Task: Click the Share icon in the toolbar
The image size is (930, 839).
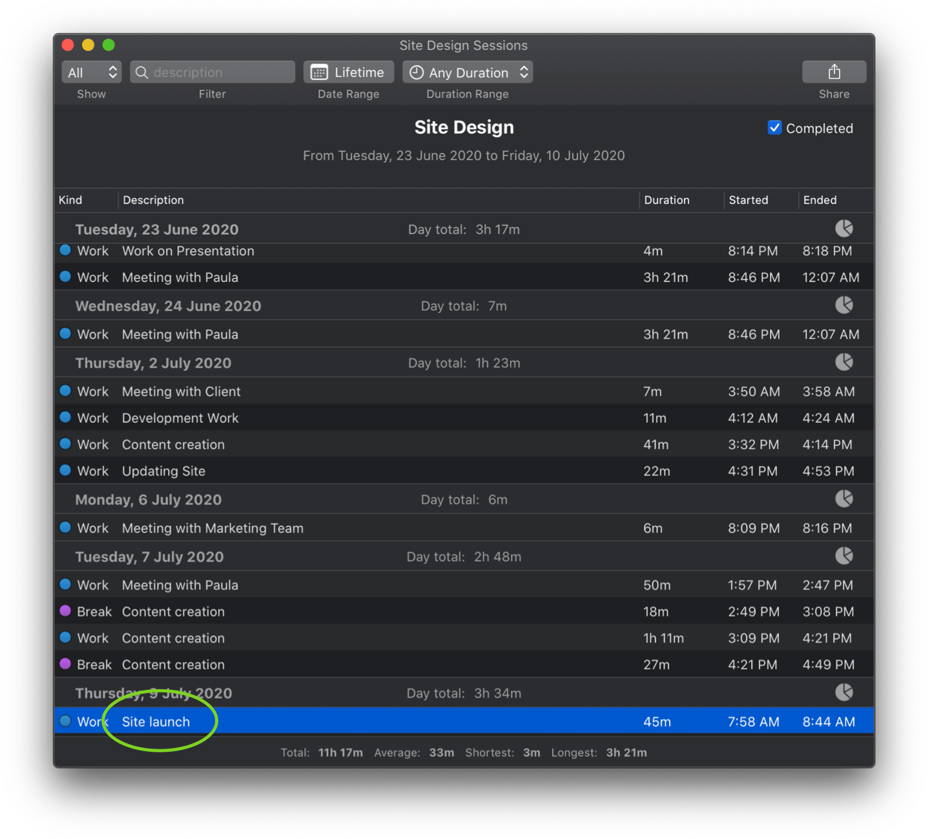Action: point(834,72)
